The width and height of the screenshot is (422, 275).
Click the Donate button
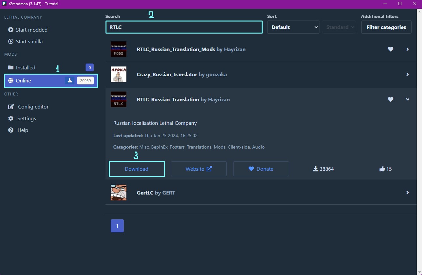pyautogui.click(x=261, y=169)
